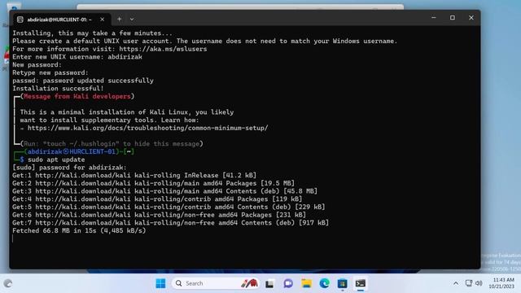Click the 'passwd: password updated successfully' line
The height and width of the screenshot is (293, 521).
(83, 81)
